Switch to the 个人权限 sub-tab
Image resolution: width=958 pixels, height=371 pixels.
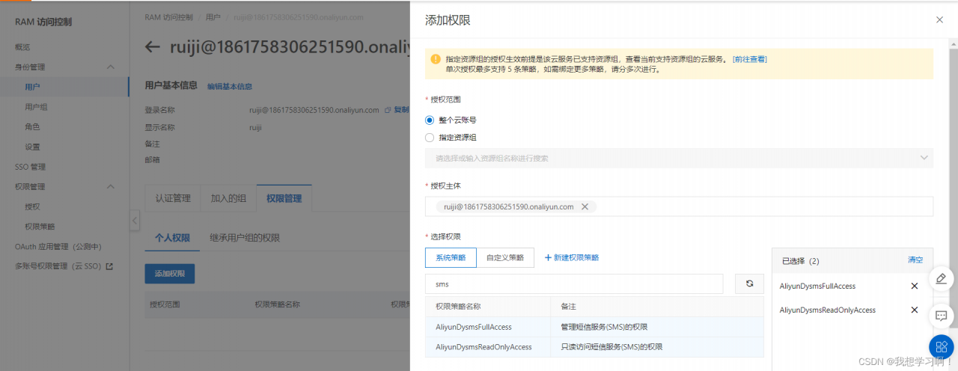pyautogui.click(x=172, y=238)
